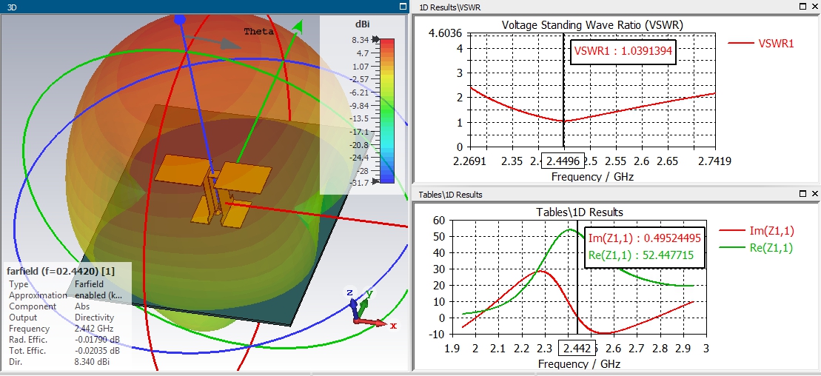Viewport: 821px width, 376px height.
Task: Select the VSWR1 : 1.0391394 marker box
Action: point(623,51)
